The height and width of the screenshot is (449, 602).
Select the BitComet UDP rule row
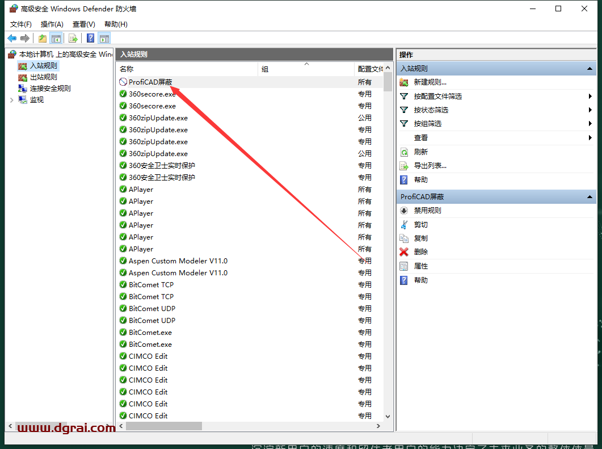coord(152,309)
